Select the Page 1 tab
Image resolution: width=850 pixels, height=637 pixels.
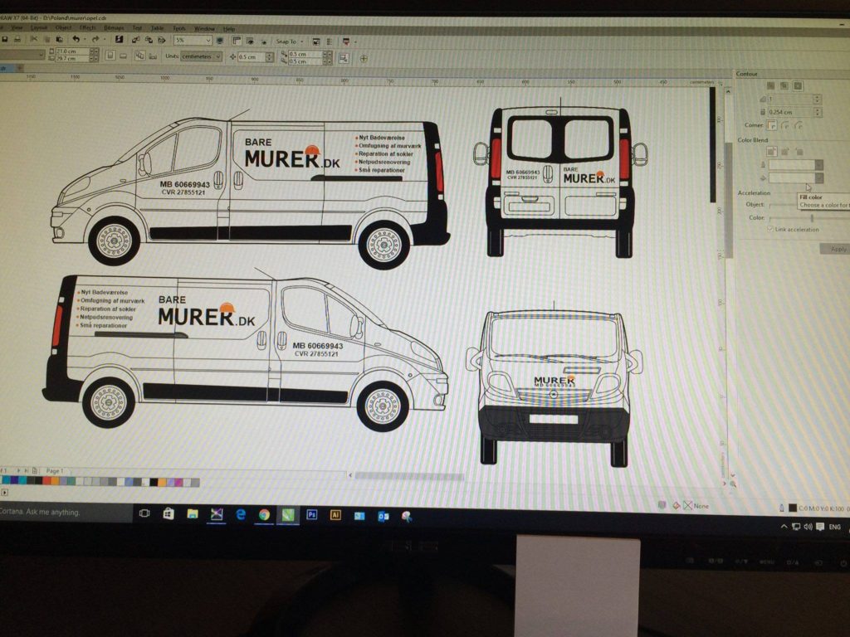[55, 471]
